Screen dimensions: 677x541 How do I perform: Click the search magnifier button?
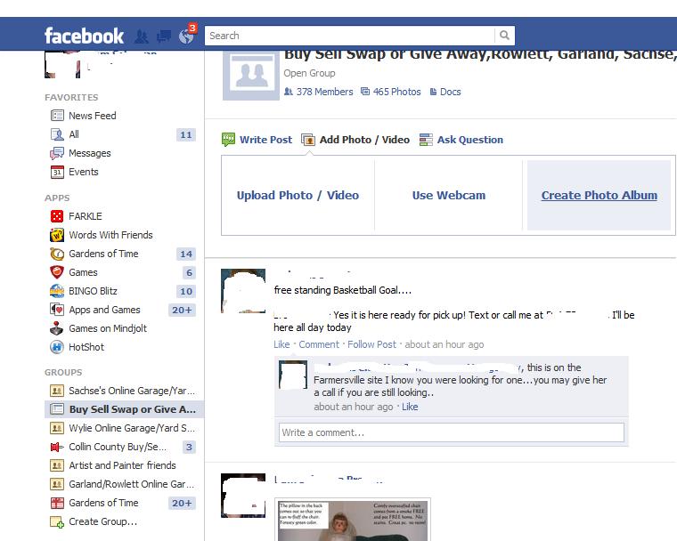coord(504,36)
